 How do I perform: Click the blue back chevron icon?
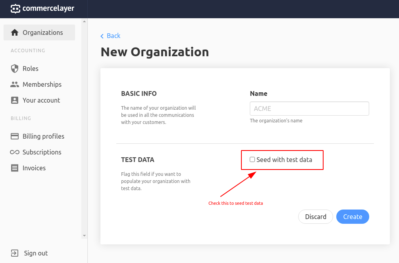click(102, 36)
